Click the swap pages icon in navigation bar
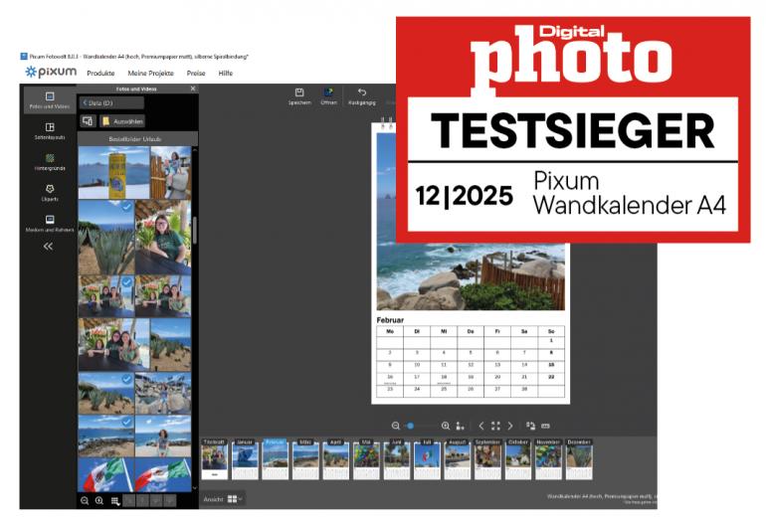Viewport: 766px width, 525px height. click(530, 426)
